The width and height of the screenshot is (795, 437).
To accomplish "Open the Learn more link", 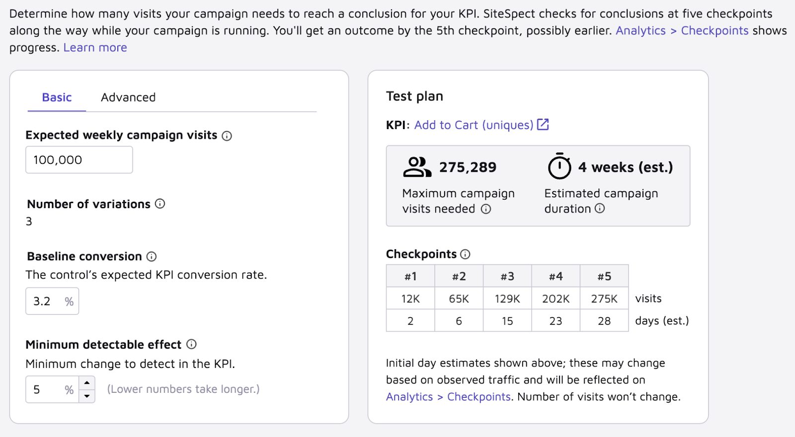I will pyautogui.click(x=95, y=48).
